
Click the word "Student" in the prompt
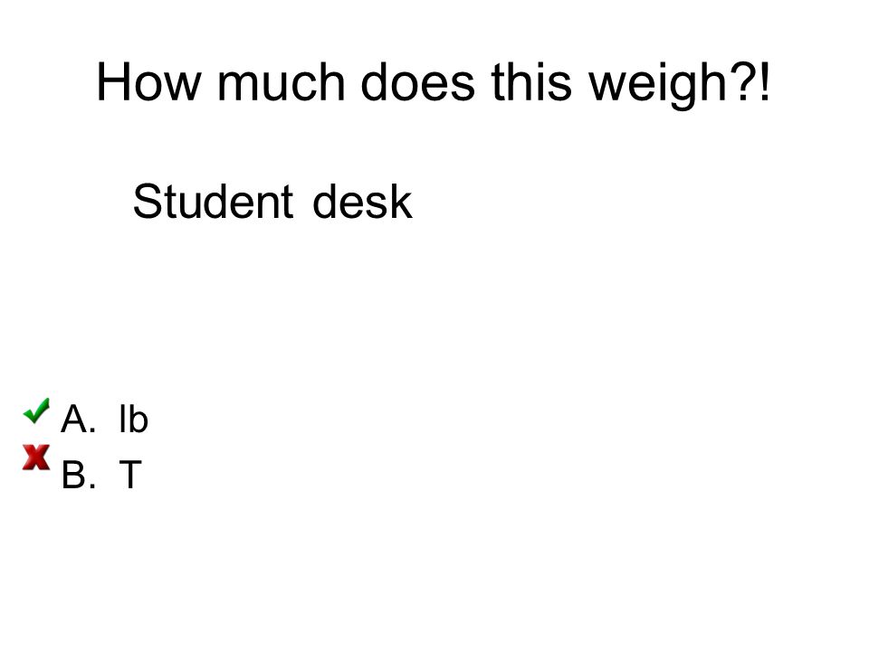tap(213, 202)
